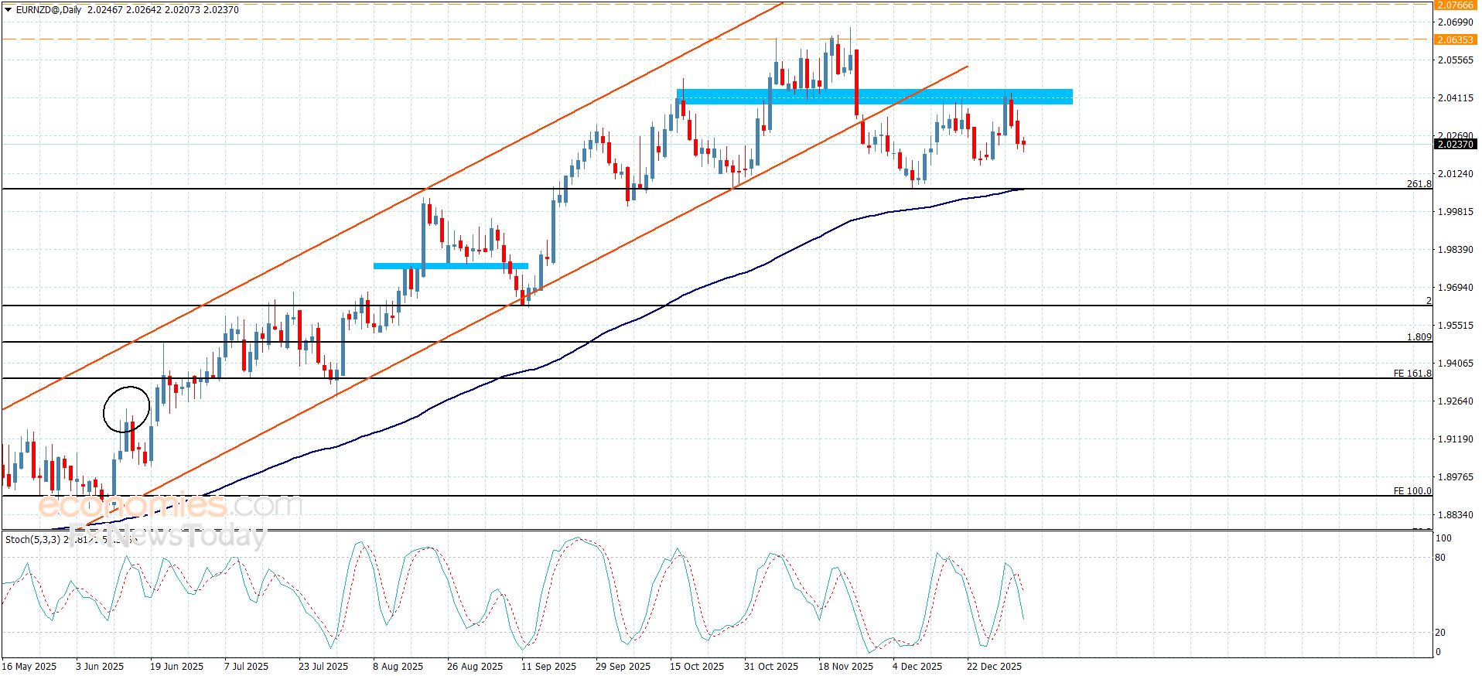Open the chart menu triangle beside EURNZD@,Daily
Viewport: 1482px width, 676px height.
click(x=8, y=10)
